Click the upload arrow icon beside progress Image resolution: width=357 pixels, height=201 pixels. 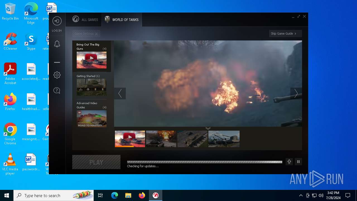(289, 162)
